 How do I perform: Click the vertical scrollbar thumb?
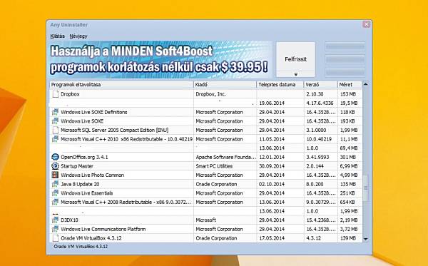[365, 188]
